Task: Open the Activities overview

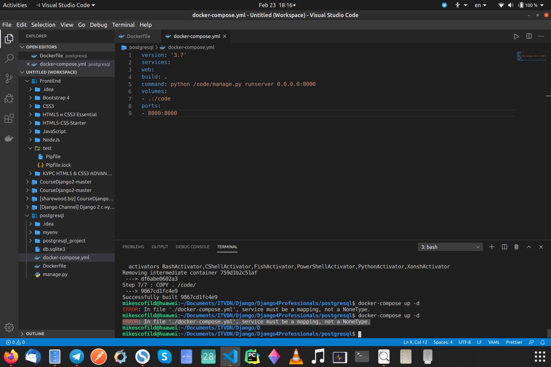Action: coord(15,5)
